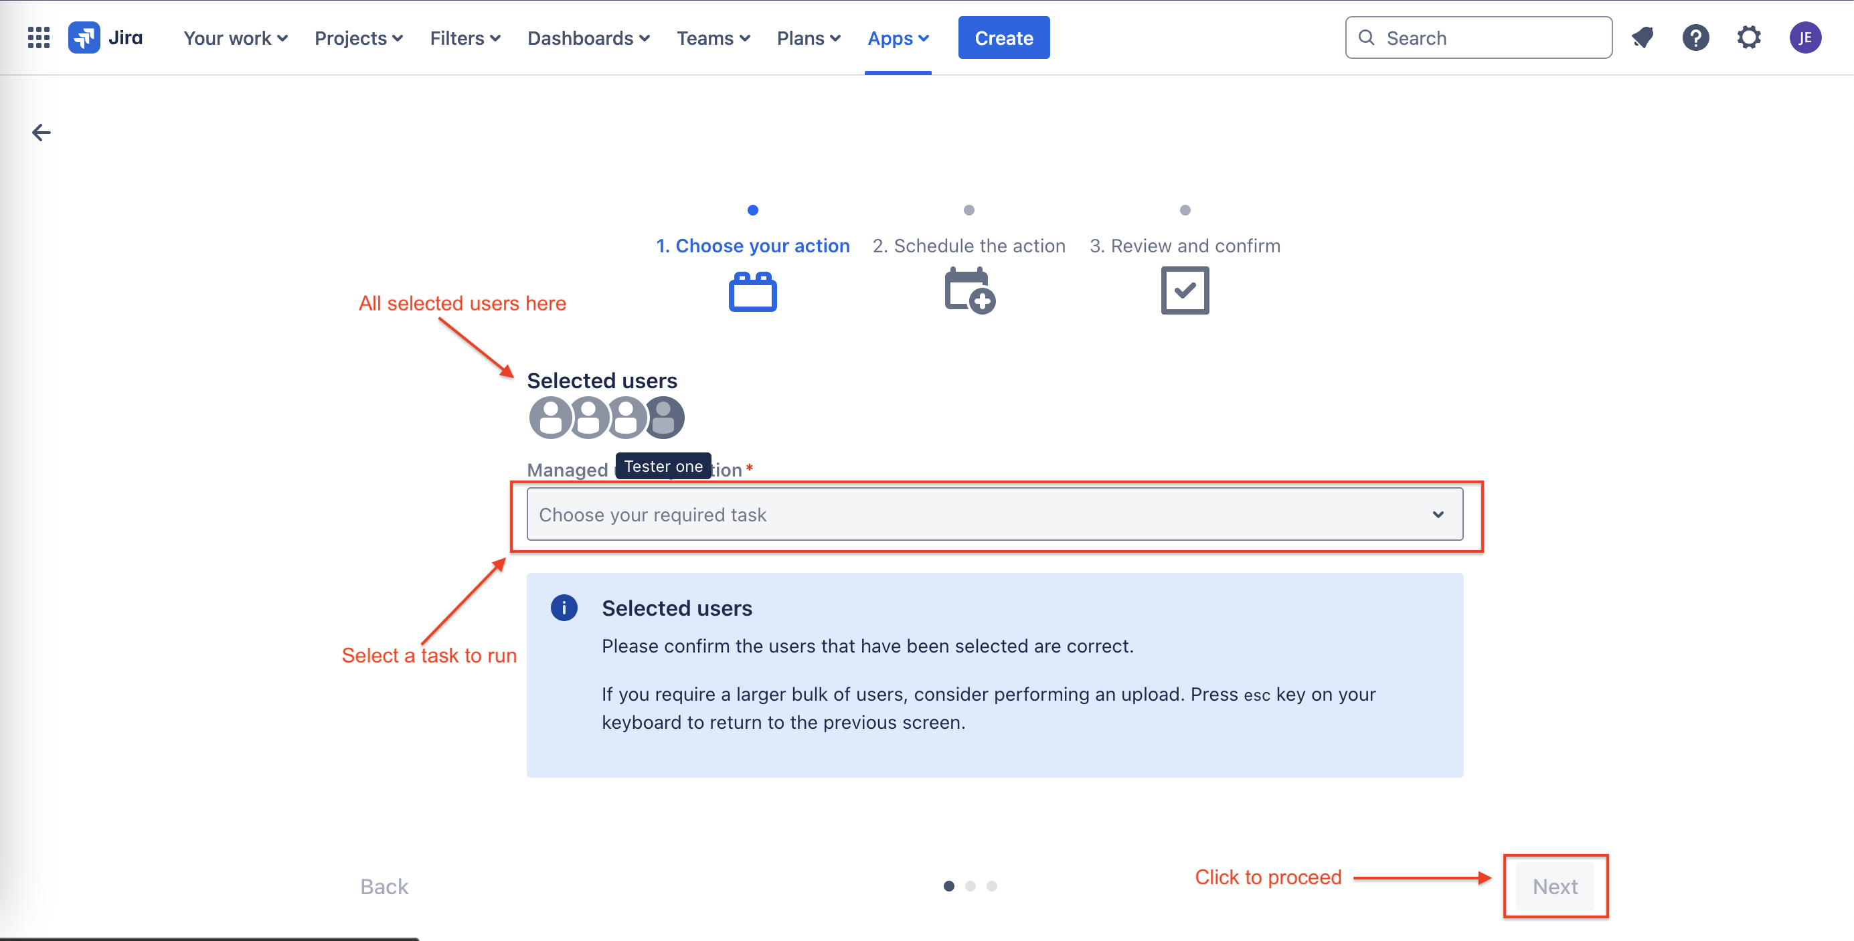Click inside the Search field
Image resolution: width=1854 pixels, height=941 pixels.
1475,37
